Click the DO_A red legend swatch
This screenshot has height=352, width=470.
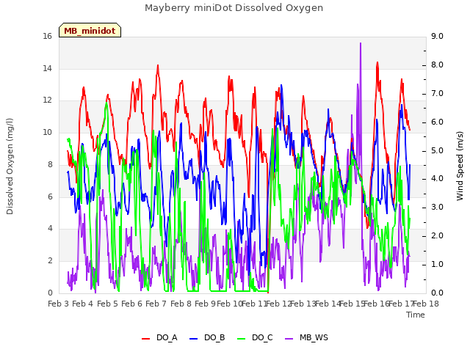pos(145,339)
